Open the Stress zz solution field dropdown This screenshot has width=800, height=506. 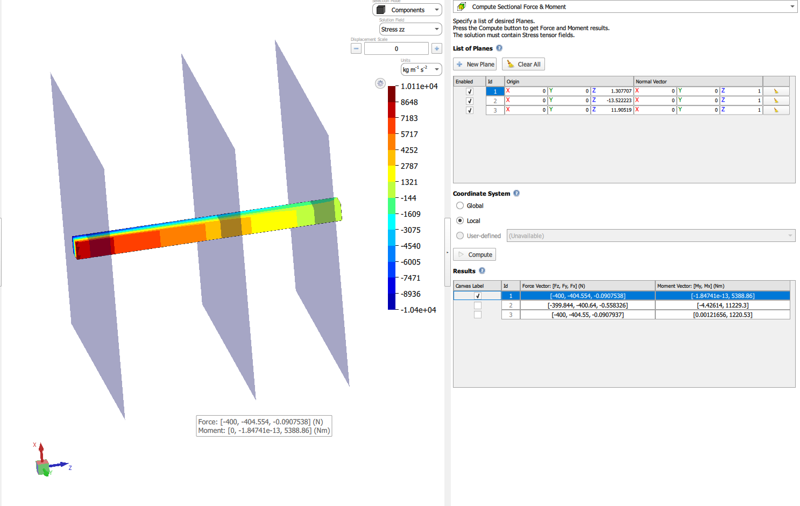[x=410, y=29]
